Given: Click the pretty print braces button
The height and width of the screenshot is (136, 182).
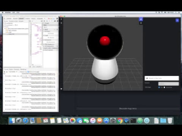Looking at the screenshot, I should [30, 66].
